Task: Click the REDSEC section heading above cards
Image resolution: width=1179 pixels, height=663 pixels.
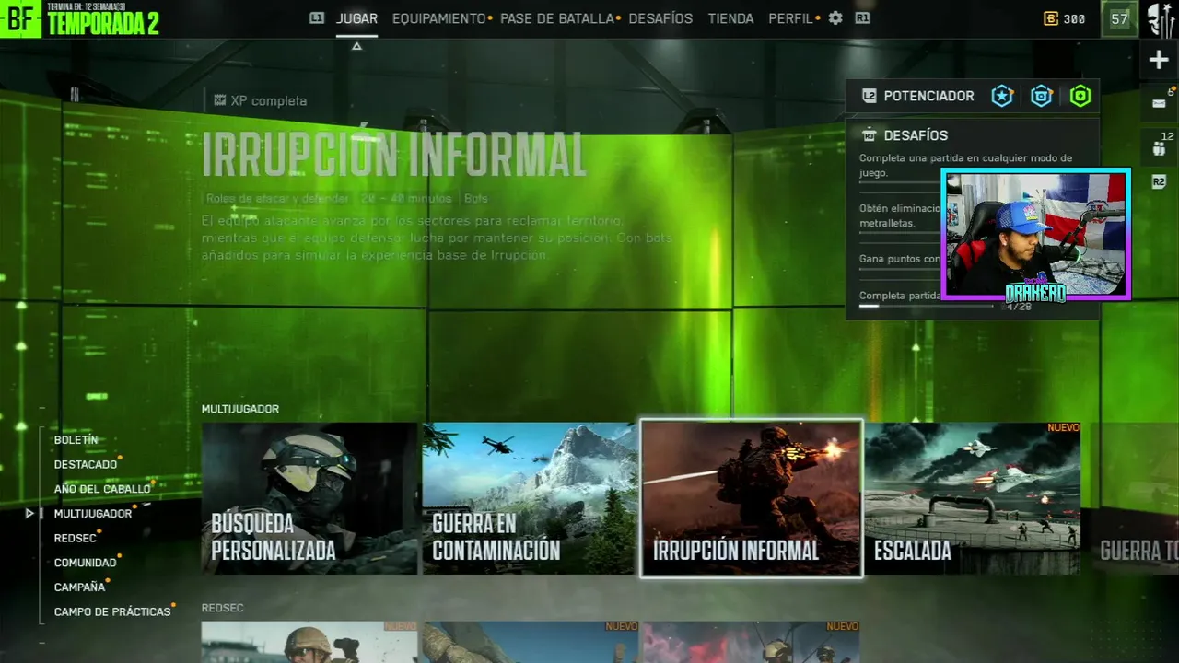Action: point(222,608)
